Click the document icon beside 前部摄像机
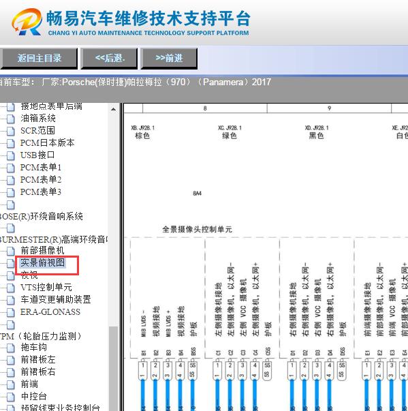Screen dimensions: 408x411 tap(11, 251)
